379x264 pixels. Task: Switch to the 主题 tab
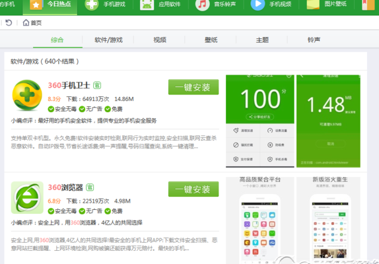click(x=262, y=40)
